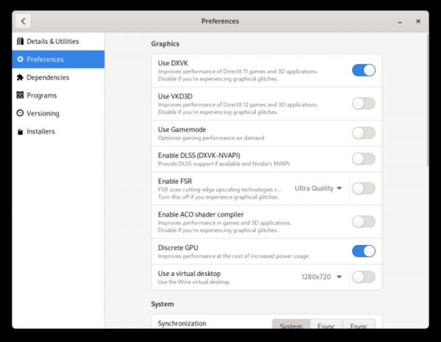Open the FSR Ultra Quality dropdown

coord(318,188)
